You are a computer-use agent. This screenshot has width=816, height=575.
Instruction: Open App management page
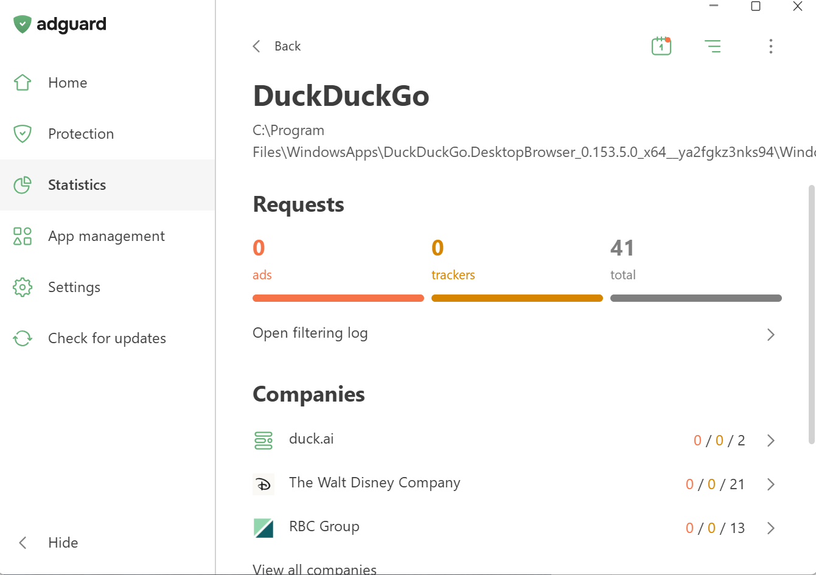[x=106, y=236]
